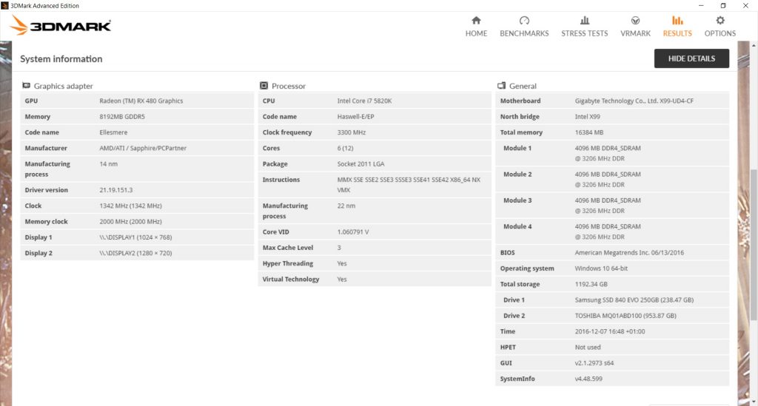758x406 pixels.
Task: Select the 14 nm manufacturing process value
Action: coord(108,163)
